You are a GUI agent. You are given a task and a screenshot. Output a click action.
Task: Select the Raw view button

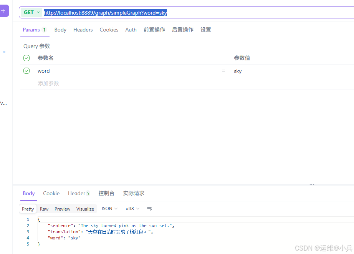pyautogui.click(x=44, y=209)
